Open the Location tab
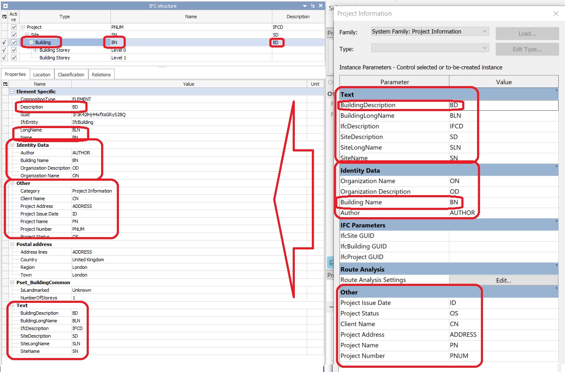 tap(42, 74)
